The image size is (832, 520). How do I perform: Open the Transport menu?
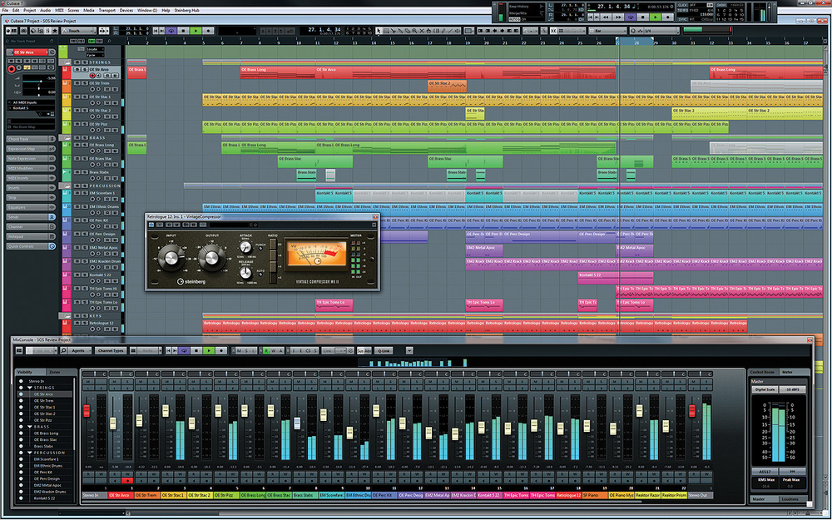(x=106, y=10)
